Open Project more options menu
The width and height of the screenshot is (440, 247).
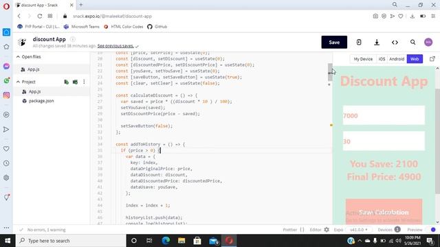[x=84, y=82]
